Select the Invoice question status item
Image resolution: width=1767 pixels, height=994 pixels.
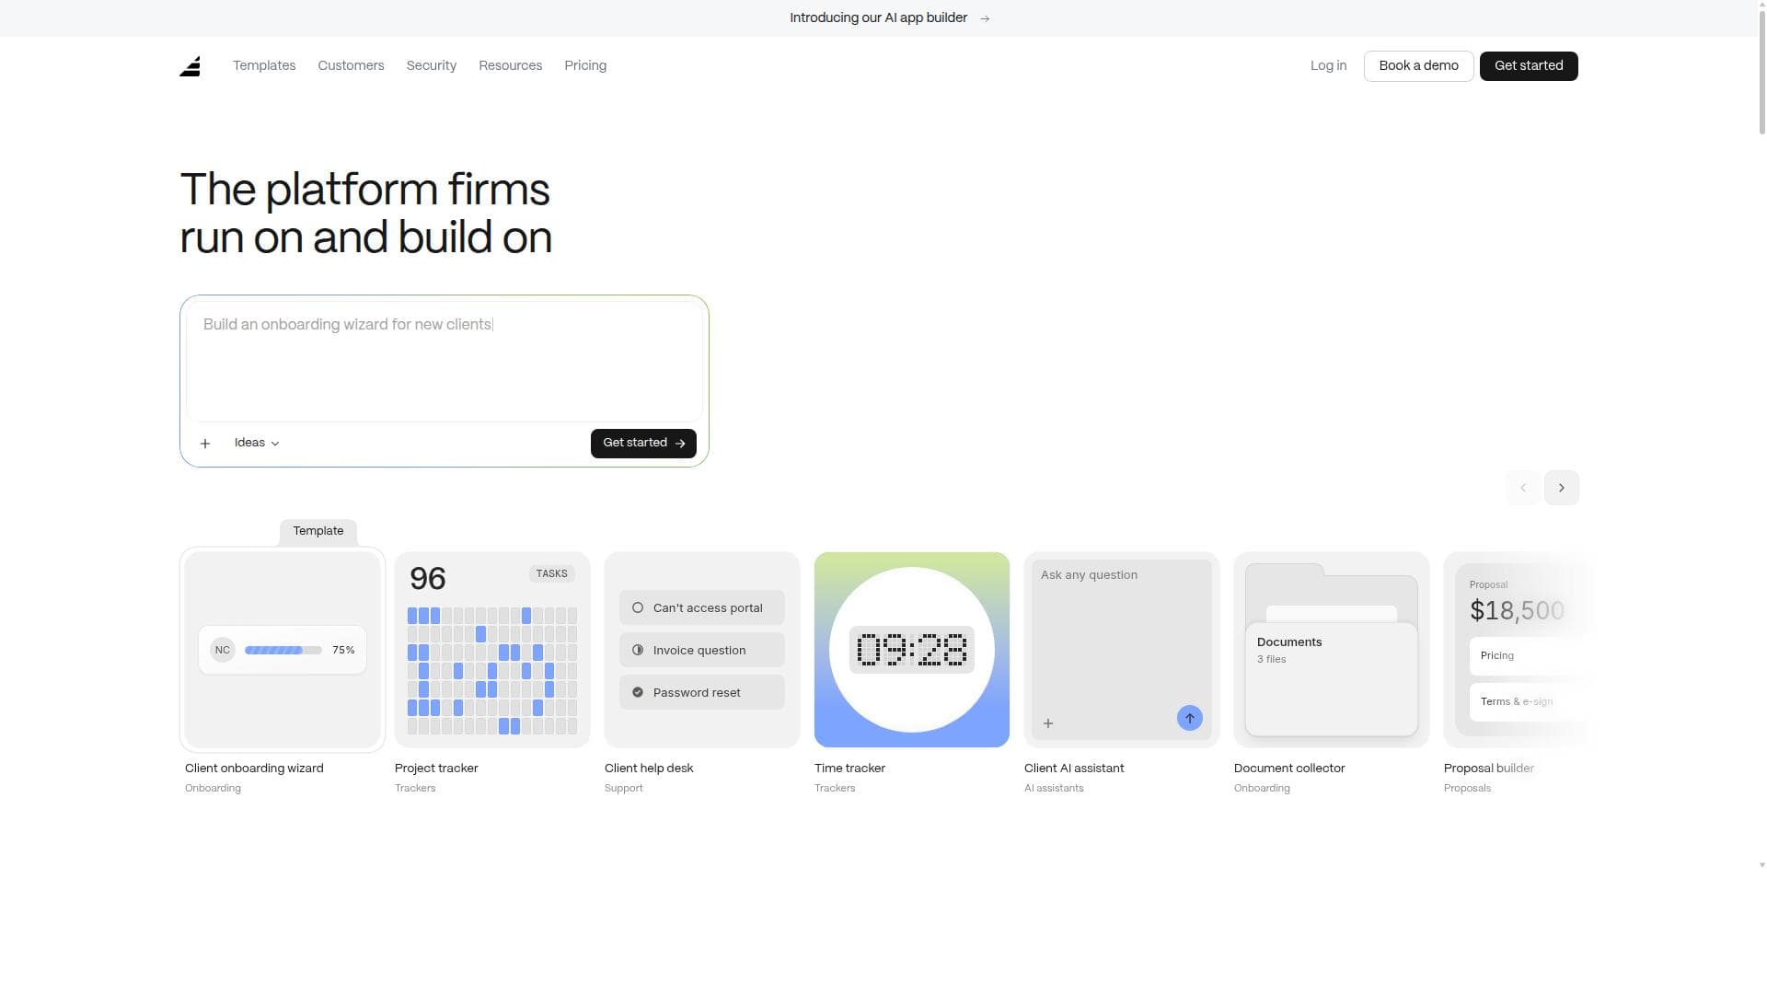point(702,650)
